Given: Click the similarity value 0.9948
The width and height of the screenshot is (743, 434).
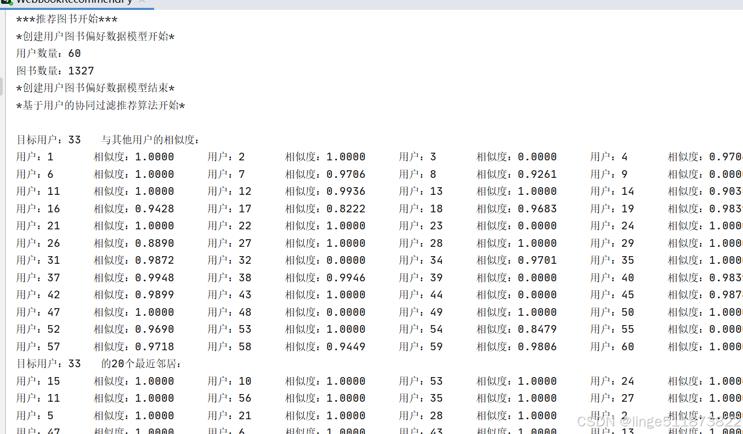Looking at the screenshot, I should point(155,278).
